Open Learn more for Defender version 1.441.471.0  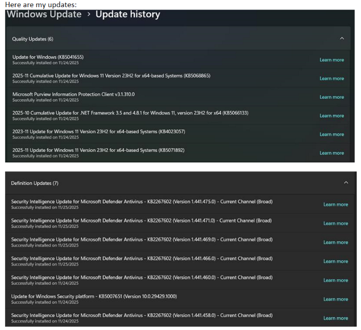[x=335, y=223]
